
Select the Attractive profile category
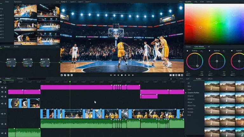[191, 99]
